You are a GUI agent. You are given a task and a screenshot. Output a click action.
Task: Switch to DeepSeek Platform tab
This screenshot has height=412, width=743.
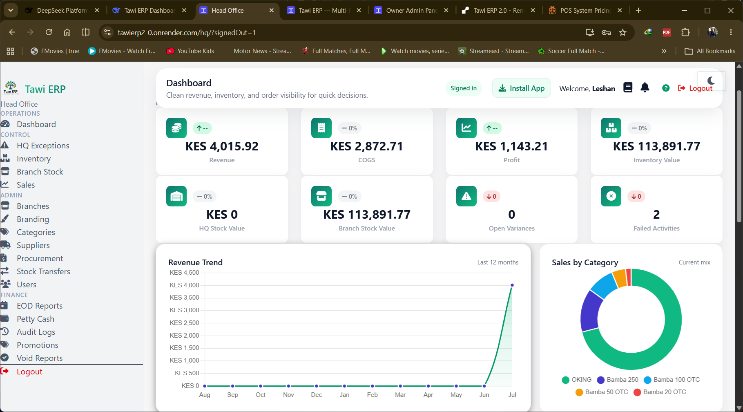tap(62, 11)
